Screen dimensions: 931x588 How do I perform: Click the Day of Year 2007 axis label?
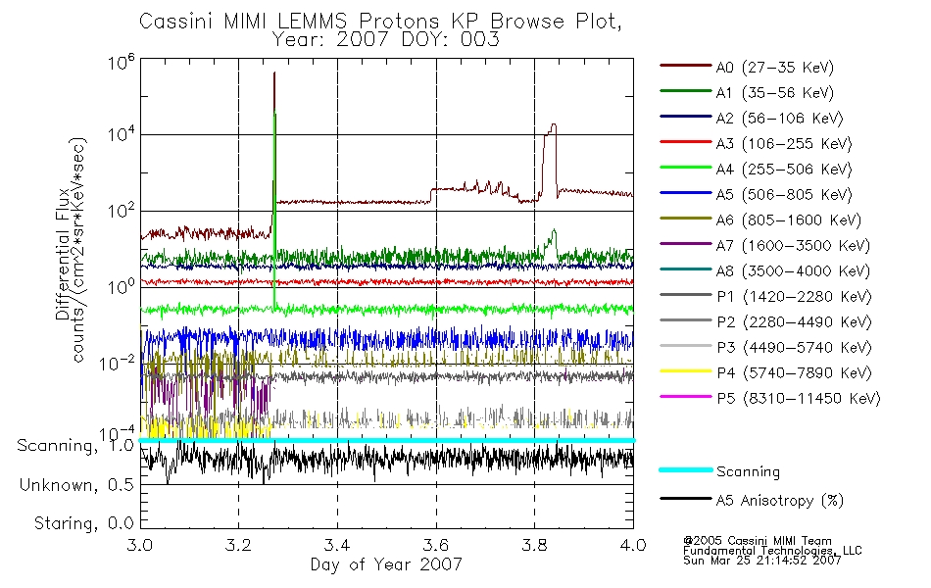(x=386, y=563)
